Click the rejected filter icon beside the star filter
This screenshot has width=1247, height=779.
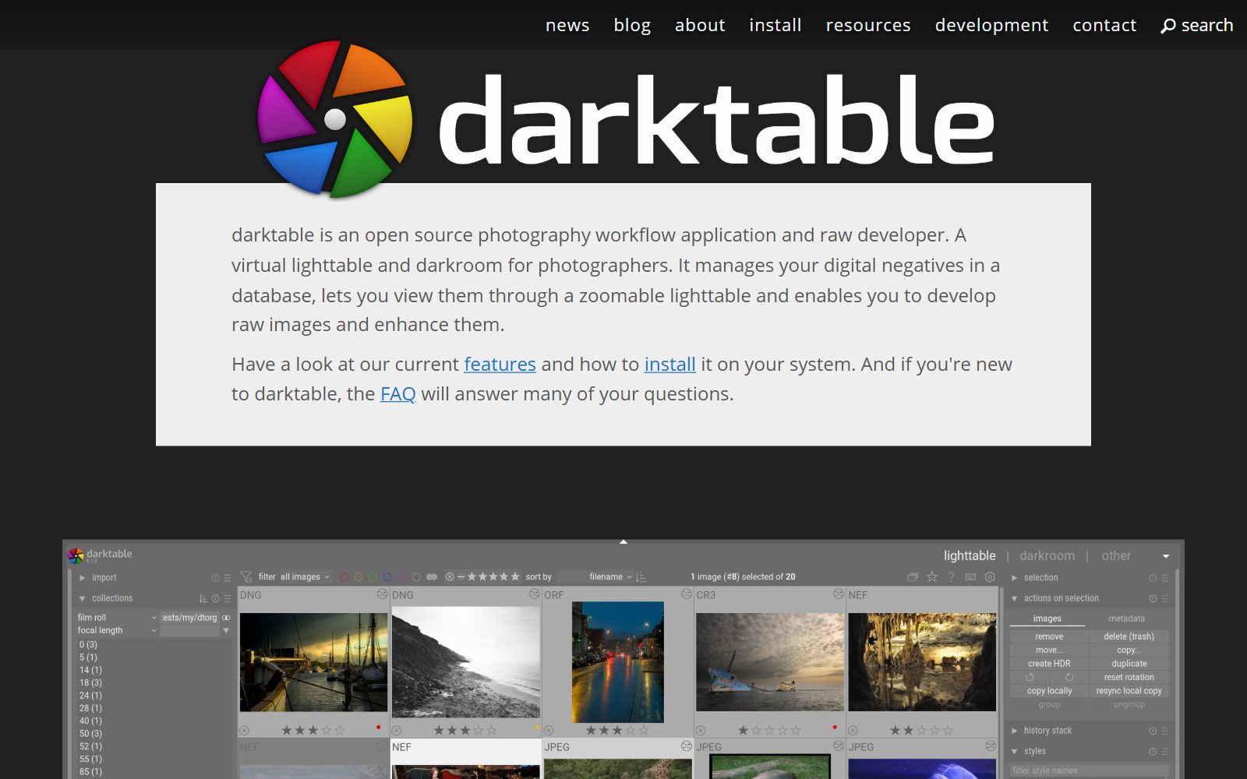click(450, 577)
